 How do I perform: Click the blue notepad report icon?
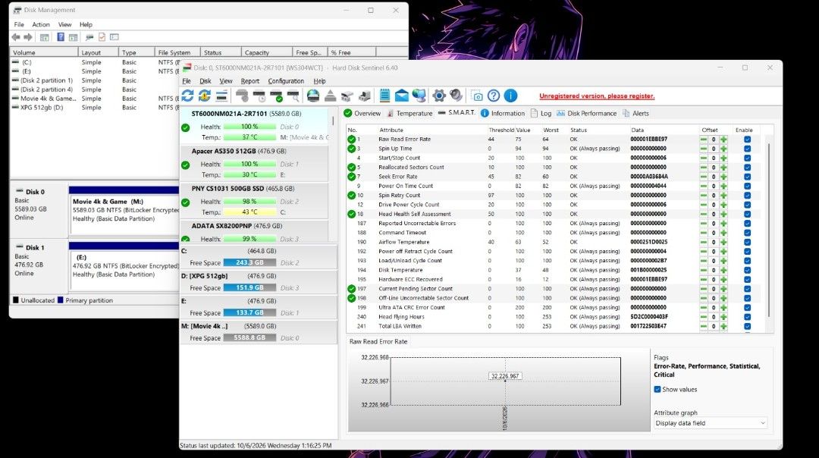(x=385, y=96)
